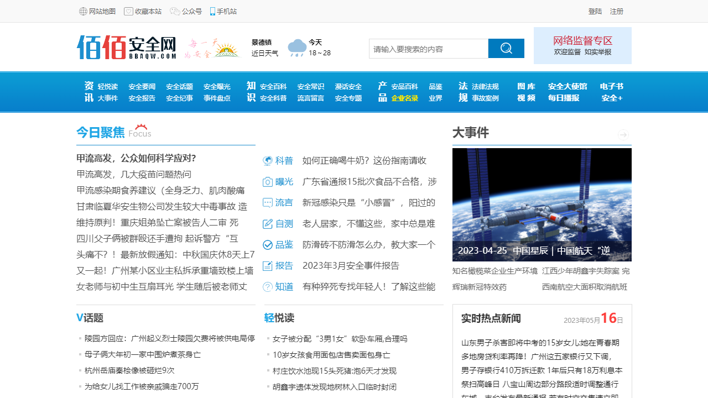Click the 知道 question mark icon
The width and height of the screenshot is (708, 398).
[x=268, y=287]
